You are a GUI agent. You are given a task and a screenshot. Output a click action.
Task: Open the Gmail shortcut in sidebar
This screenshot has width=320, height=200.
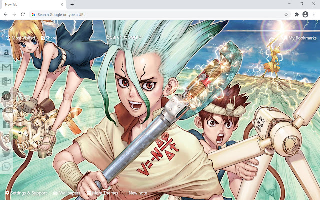(x=6, y=67)
